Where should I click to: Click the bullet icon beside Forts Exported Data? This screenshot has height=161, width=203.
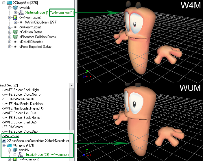coord(15,47)
